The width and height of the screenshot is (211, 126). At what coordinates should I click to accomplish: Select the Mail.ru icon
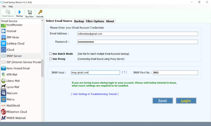pyautogui.click(x=4, y=99)
